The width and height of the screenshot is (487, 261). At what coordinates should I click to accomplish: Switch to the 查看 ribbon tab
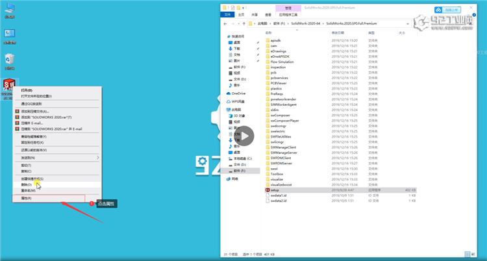click(268, 14)
